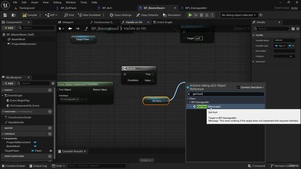Click the Stop playback icon
Viewport: 301px width, 169px height.
201,15
